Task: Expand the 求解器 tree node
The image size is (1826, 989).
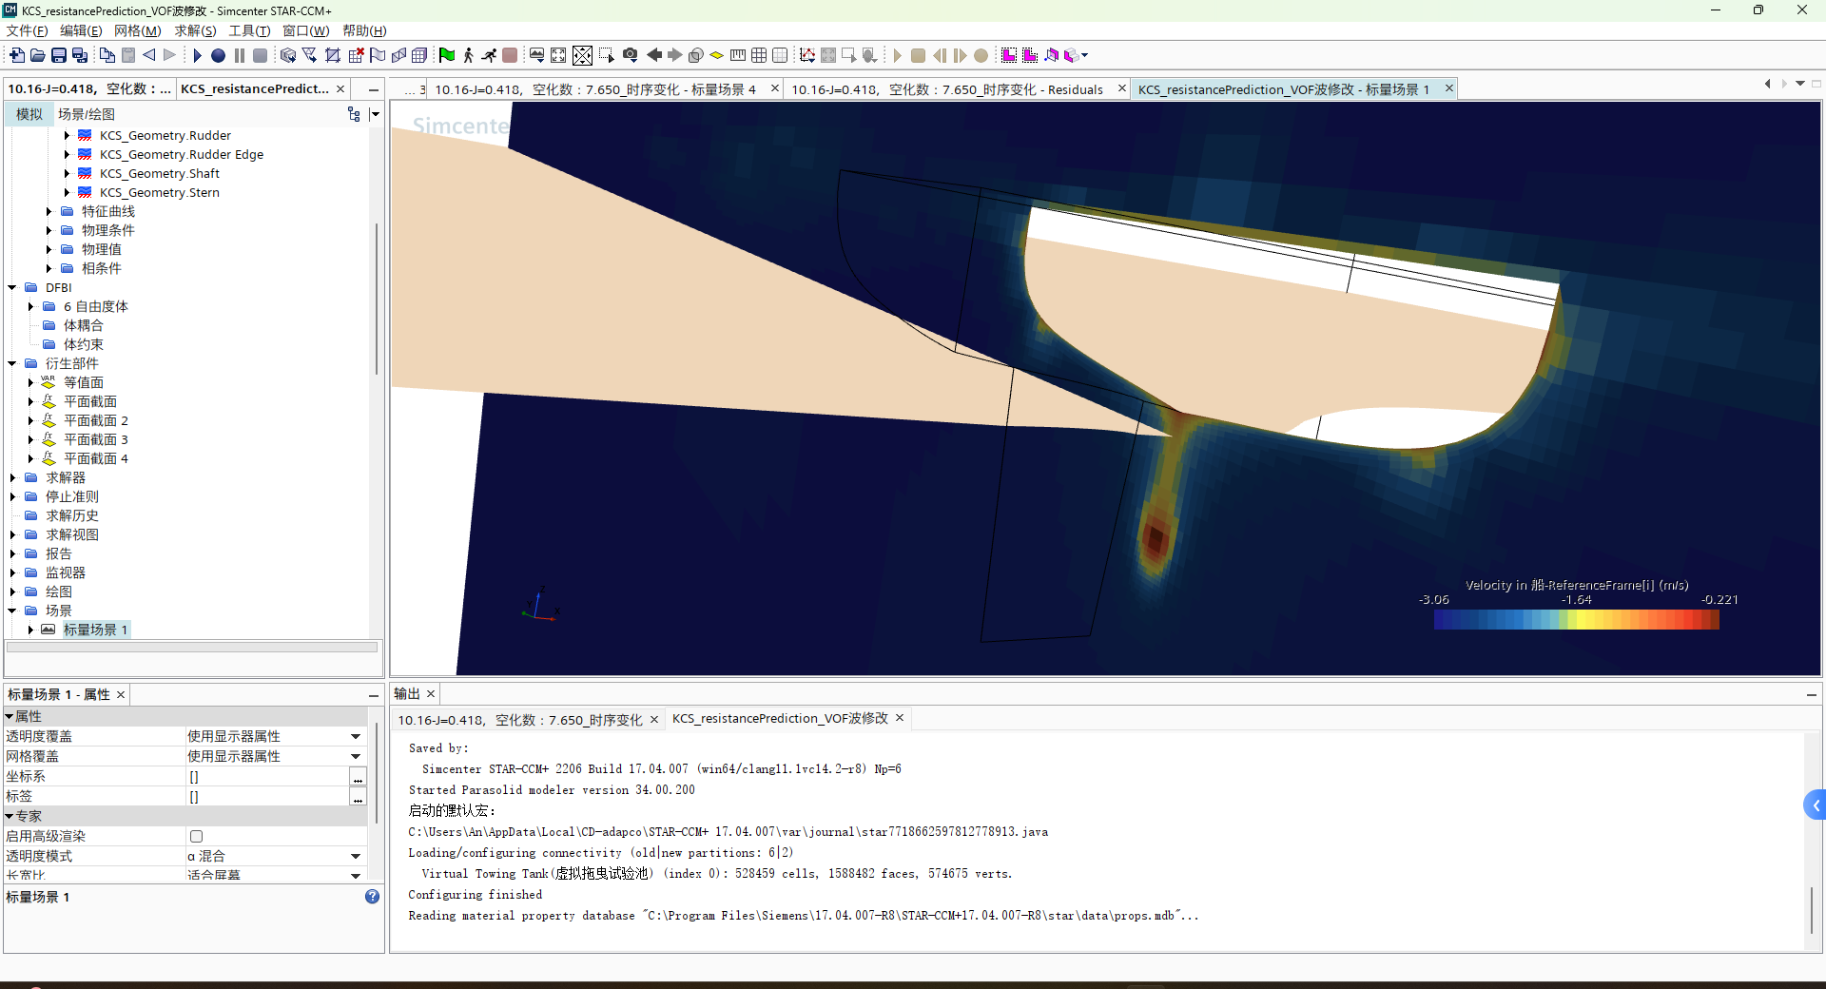Action: click(12, 477)
